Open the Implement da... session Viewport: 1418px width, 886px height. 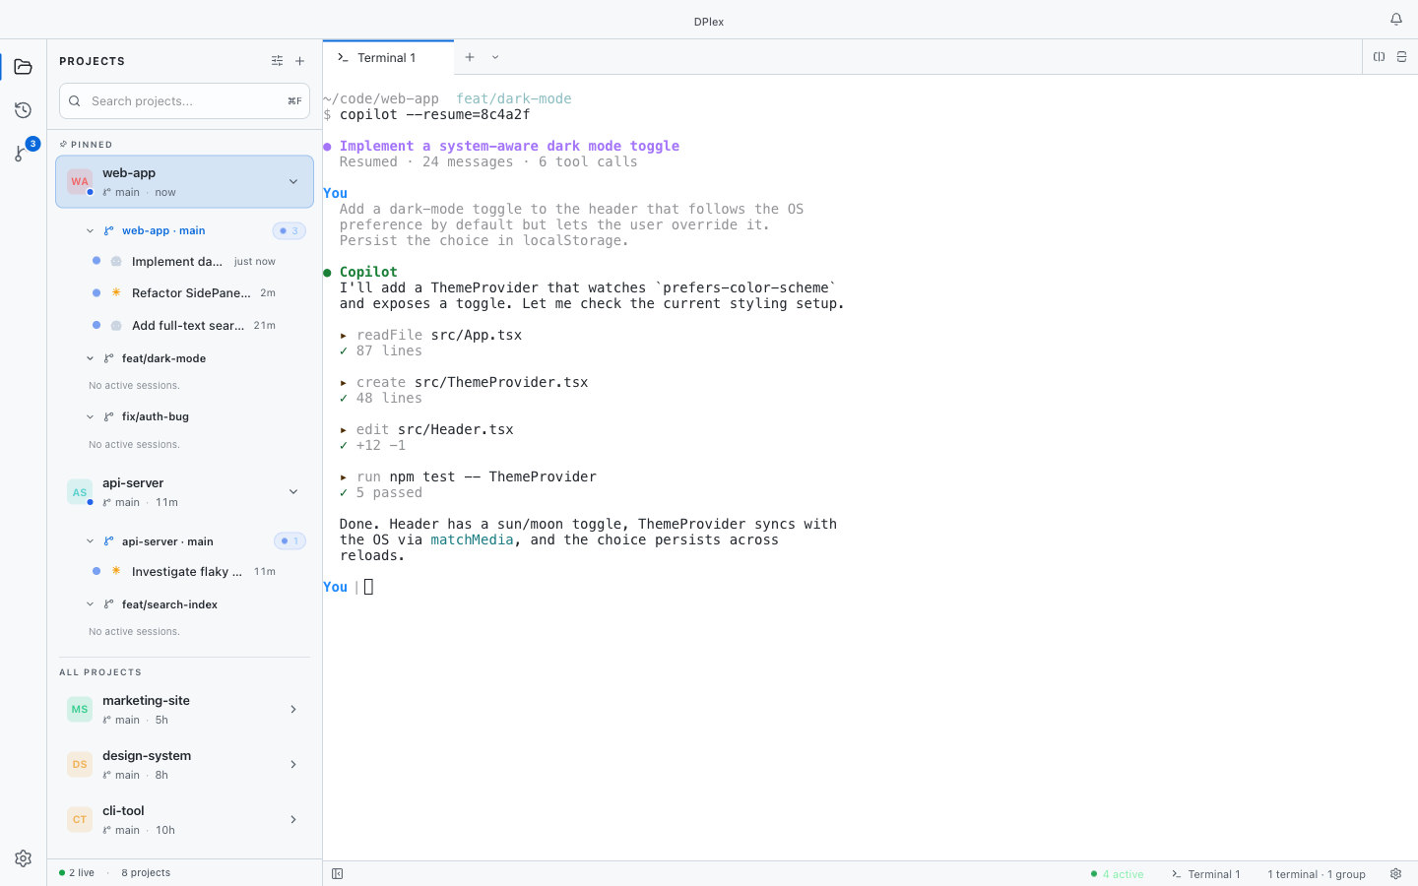point(184,262)
